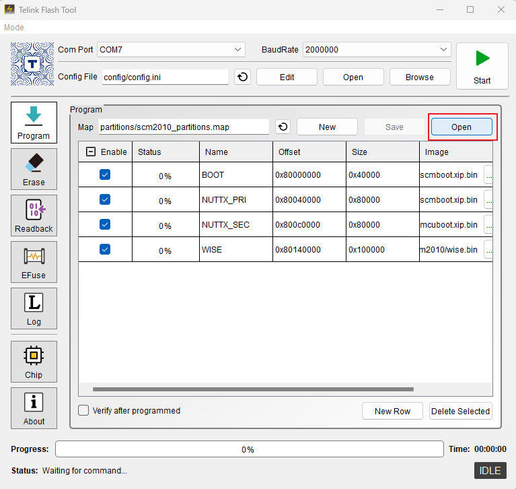The image size is (516, 489).
Task: Click offset cell 0x800c0000
Action: pyautogui.click(x=309, y=224)
